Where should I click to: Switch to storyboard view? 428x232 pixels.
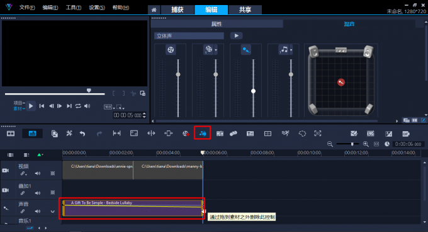[x=11, y=134]
